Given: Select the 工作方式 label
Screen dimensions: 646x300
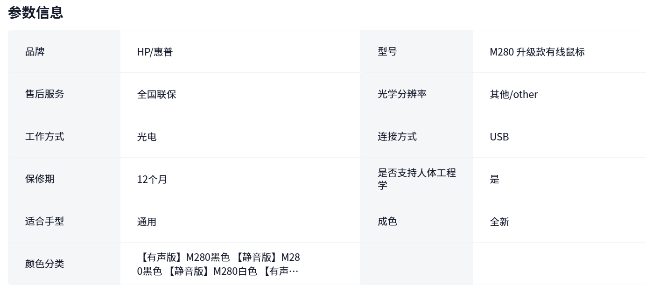Looking at the screenshot, I should (44, 137).
